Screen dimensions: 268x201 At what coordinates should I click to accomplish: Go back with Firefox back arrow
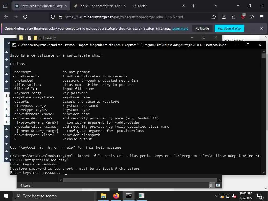(x=6, y=17)
